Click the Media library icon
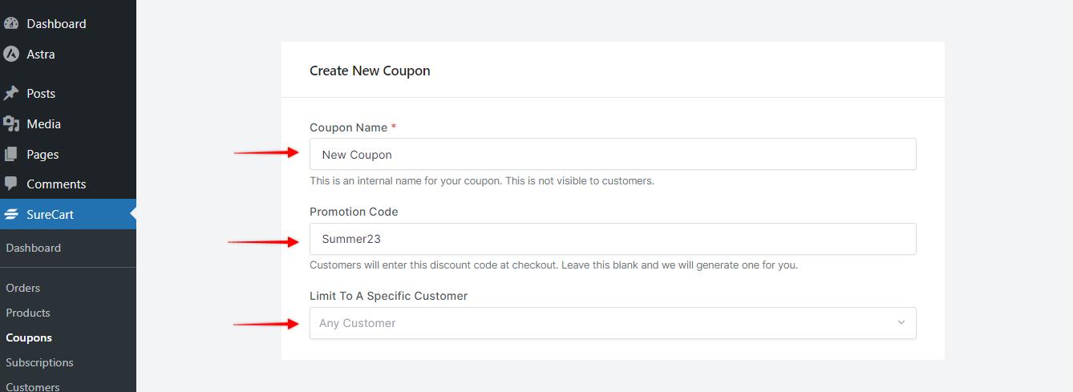 click(11, 123)
